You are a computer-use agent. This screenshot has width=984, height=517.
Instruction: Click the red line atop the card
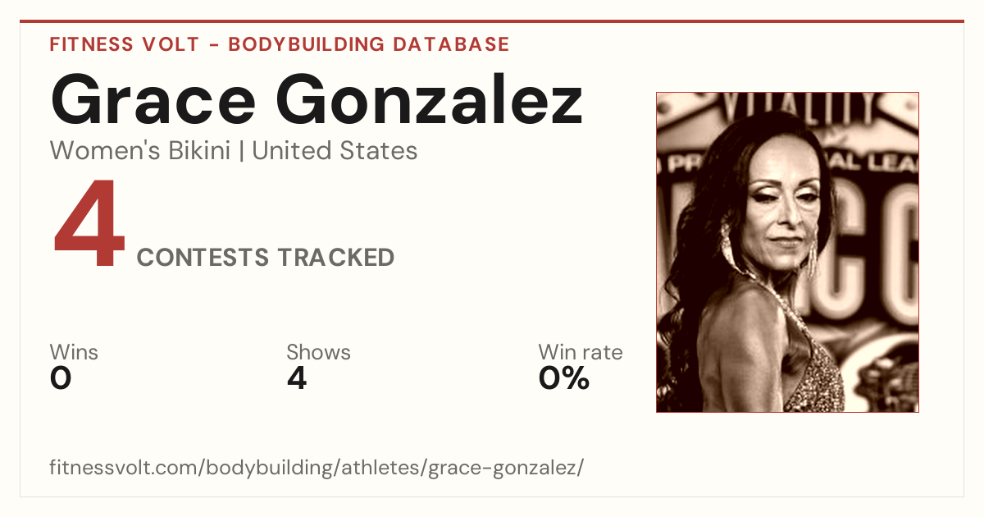point(492,21)
